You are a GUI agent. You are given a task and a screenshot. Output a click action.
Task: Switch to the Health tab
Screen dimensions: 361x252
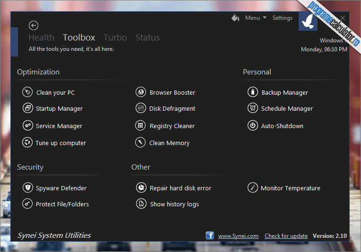tap(42, 37)
